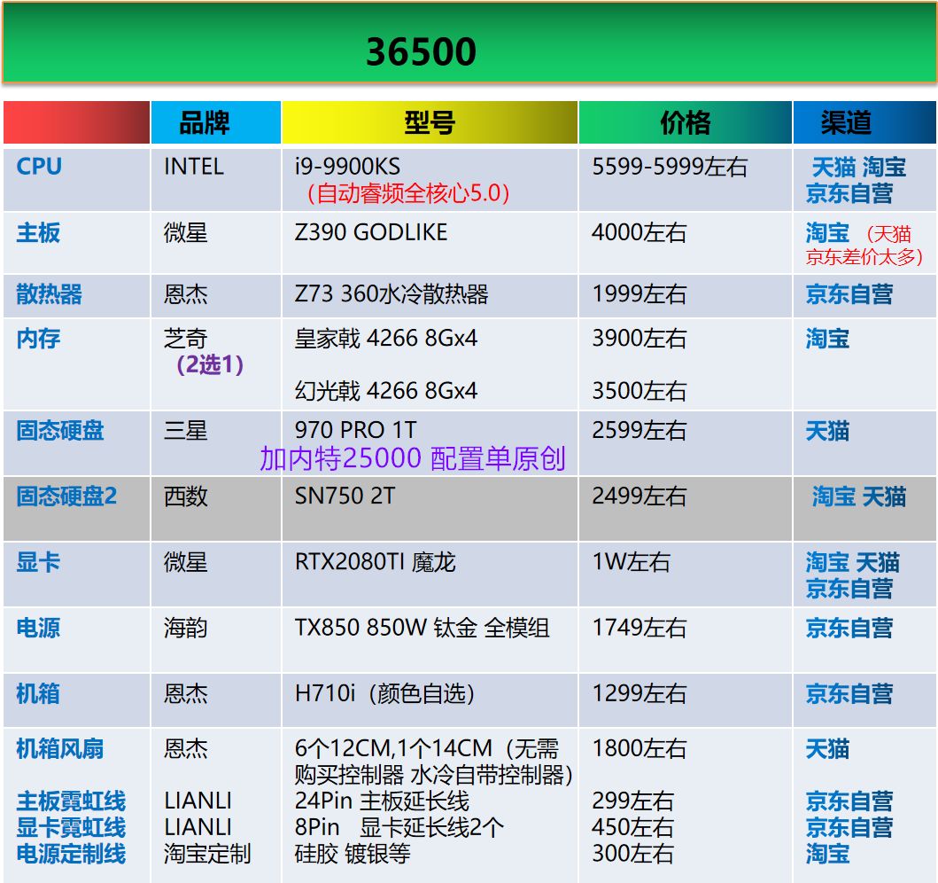Screen dimensions: 938x883
Task: Click the 主板 row label
Action: [x=38, y=232]
